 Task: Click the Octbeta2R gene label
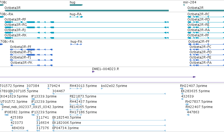(x=195, y=8)
